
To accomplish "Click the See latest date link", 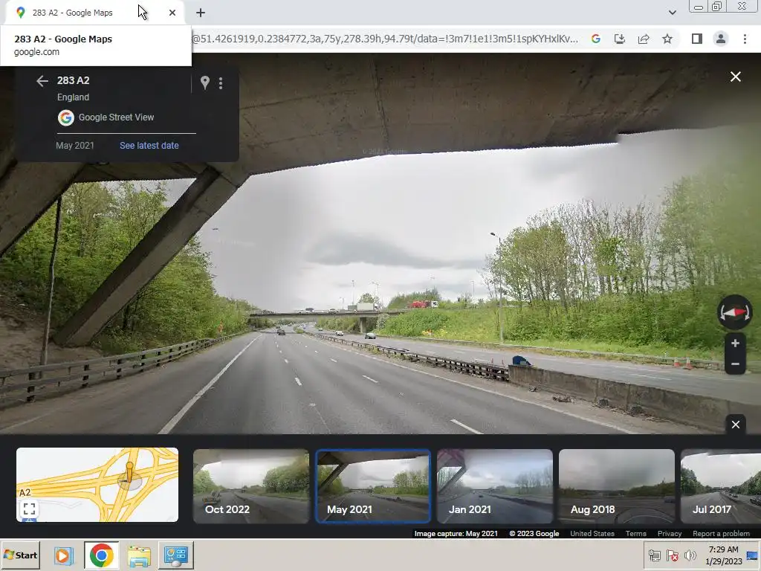I will (x=149, y=145).
